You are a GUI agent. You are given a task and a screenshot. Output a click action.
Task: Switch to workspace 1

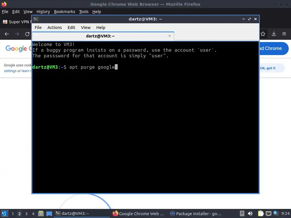[13, 214]
